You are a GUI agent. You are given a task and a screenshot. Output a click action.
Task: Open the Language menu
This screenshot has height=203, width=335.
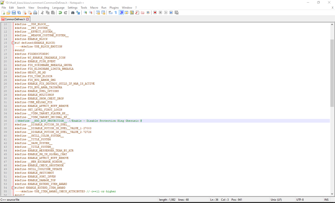click(x=58, y=8)
